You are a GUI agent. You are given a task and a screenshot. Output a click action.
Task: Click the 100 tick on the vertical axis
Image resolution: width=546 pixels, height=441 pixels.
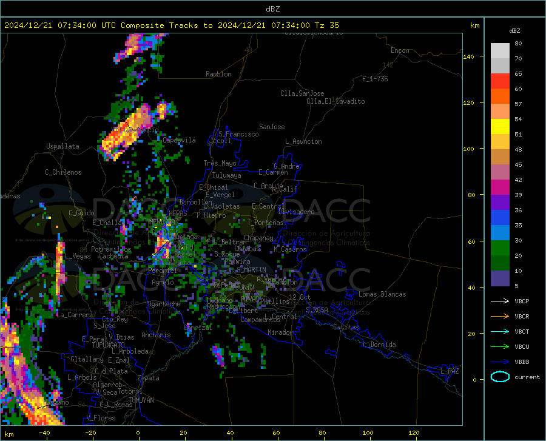(468, 149)
